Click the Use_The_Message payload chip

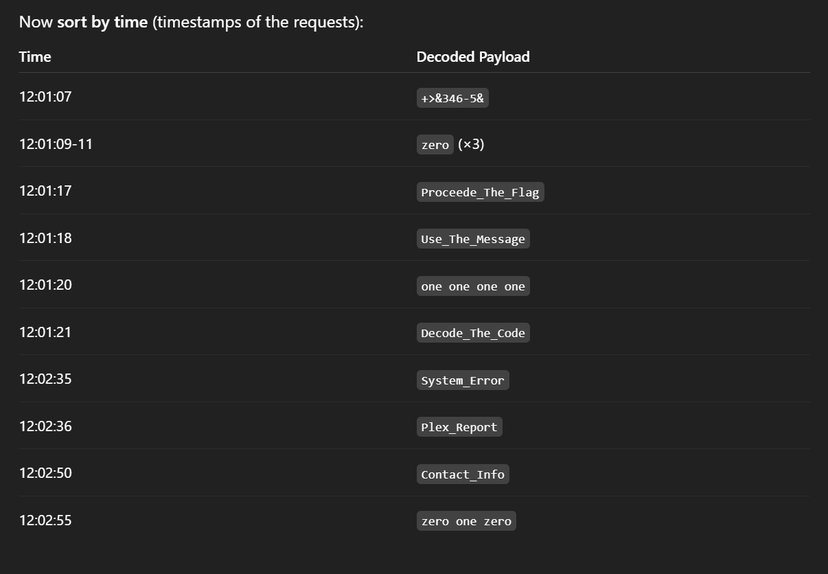click(x=473, y=239)
